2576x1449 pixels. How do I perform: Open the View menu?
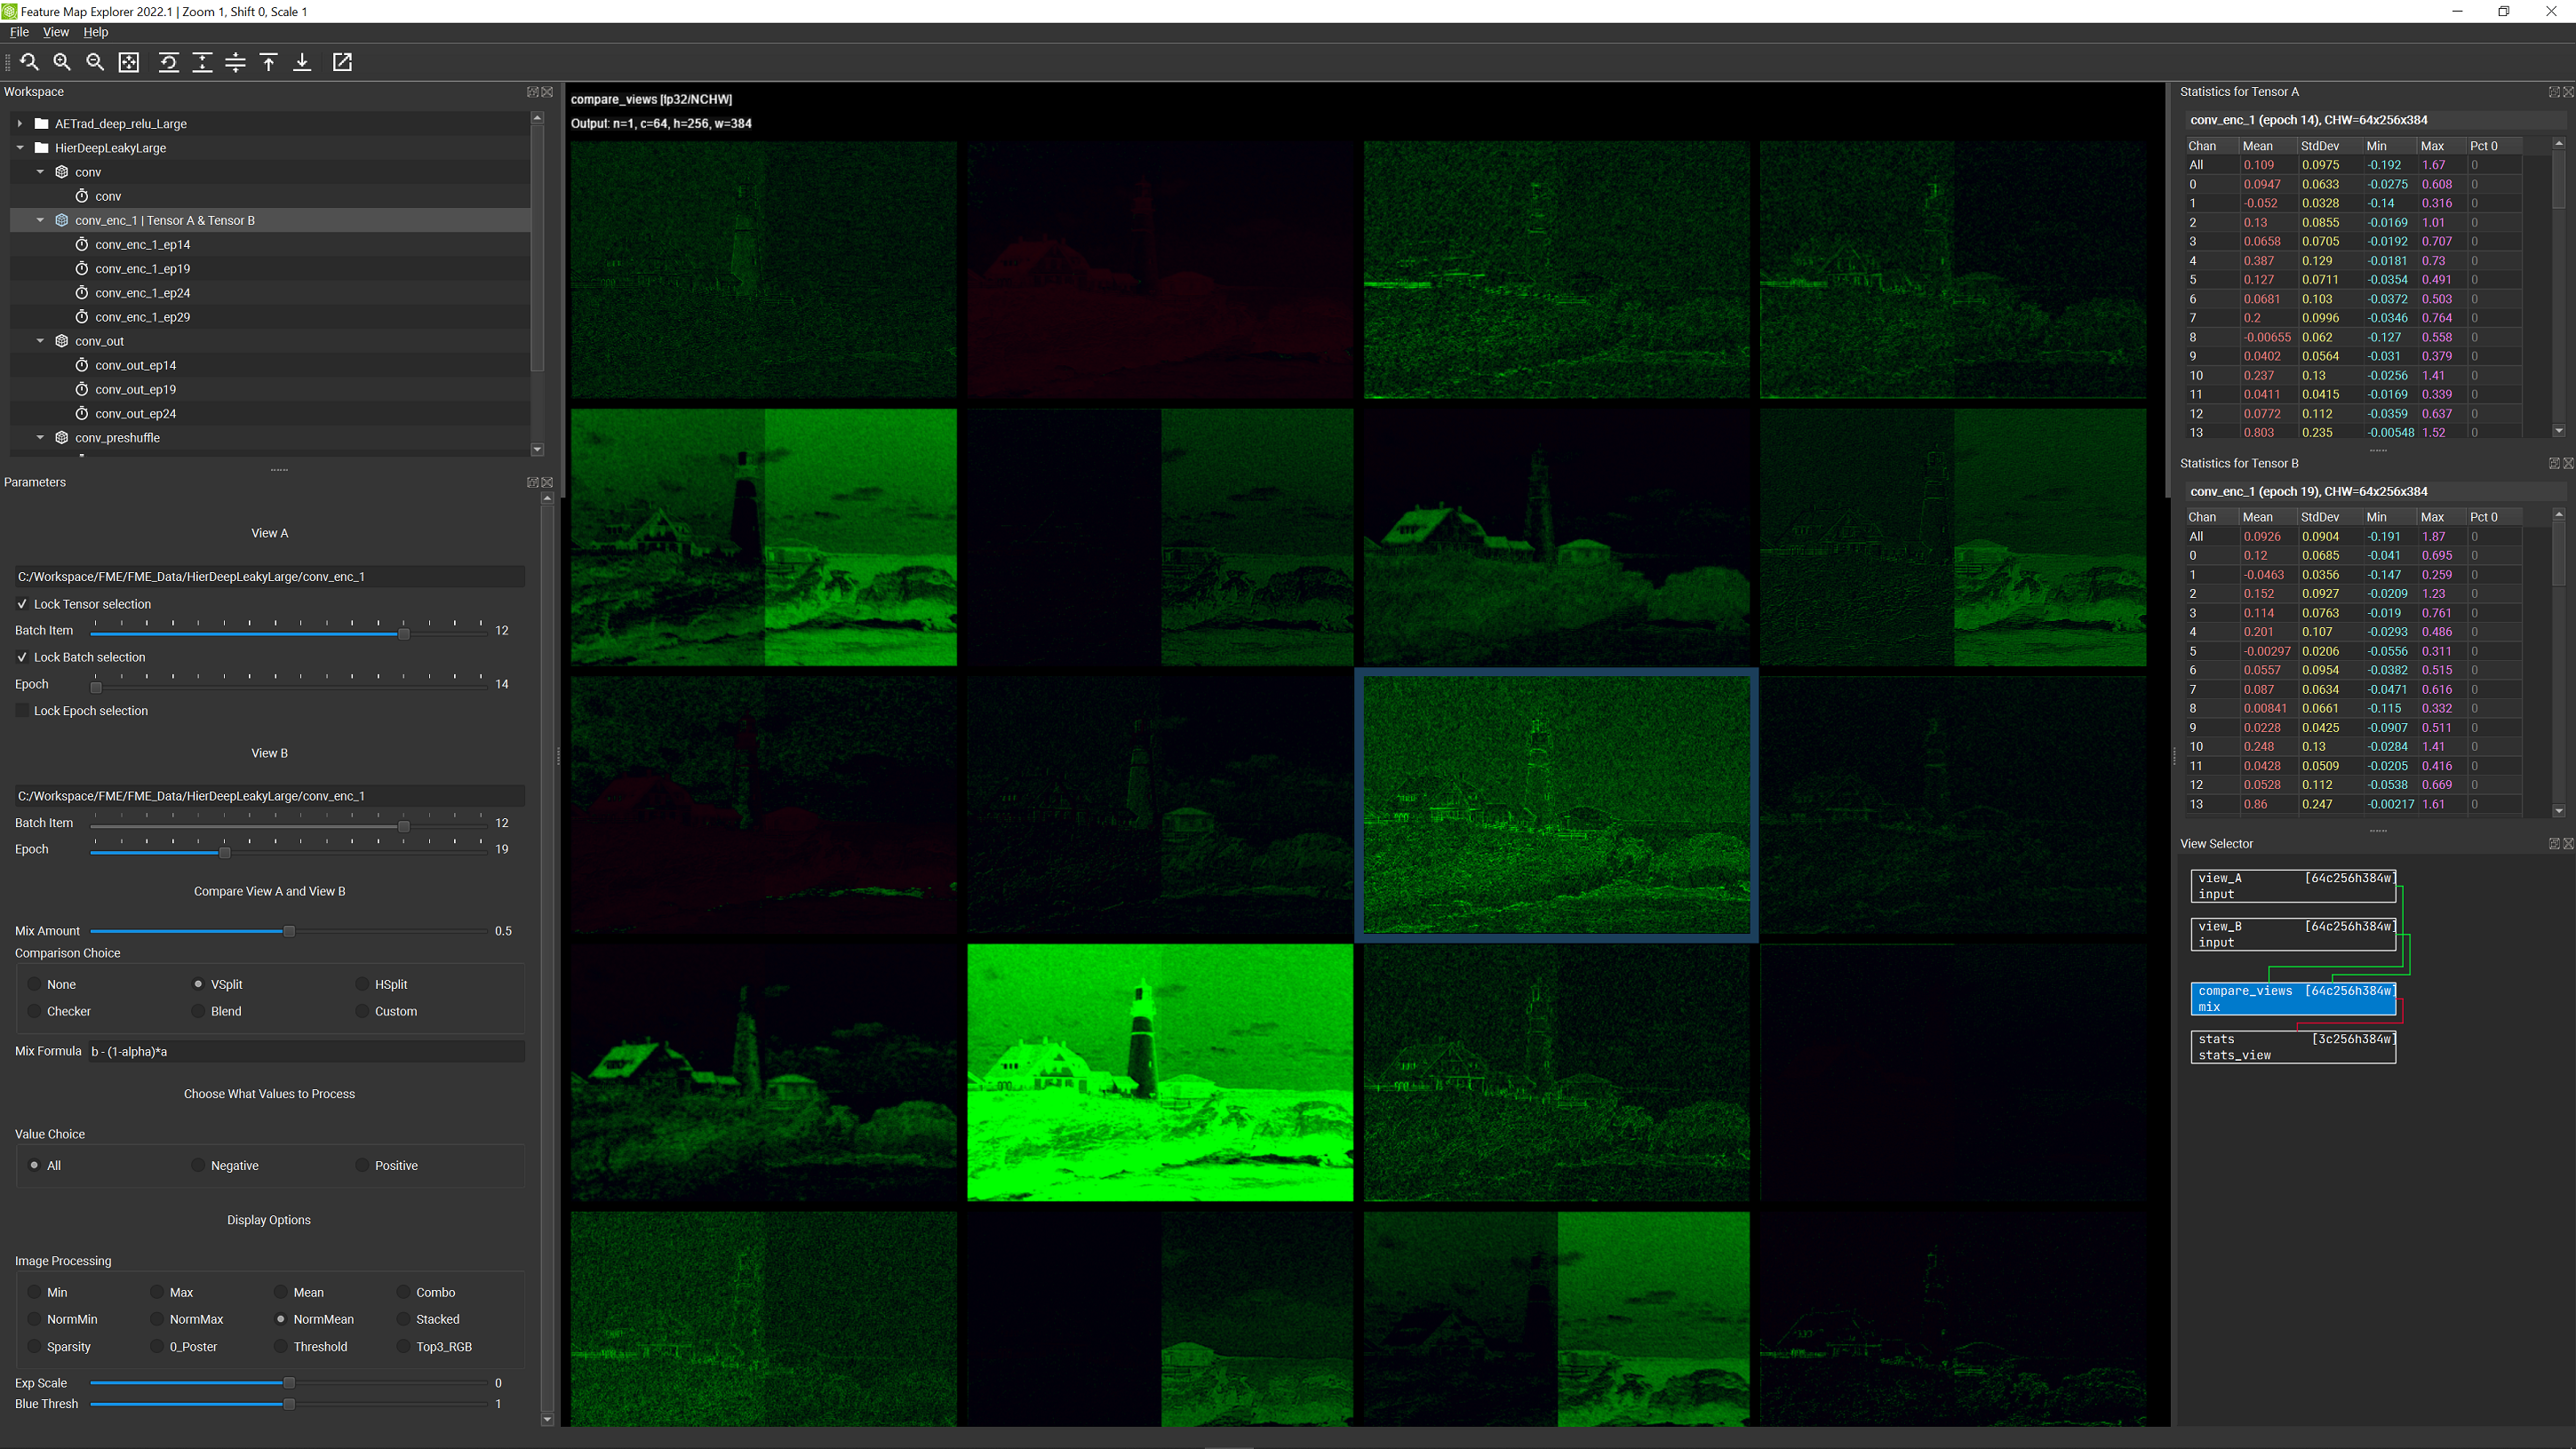click(56, 32)
